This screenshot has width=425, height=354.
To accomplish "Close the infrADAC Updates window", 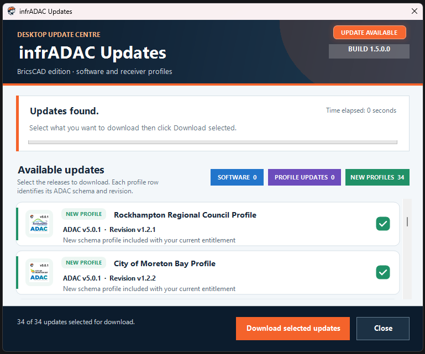I will tap(414, 11).
